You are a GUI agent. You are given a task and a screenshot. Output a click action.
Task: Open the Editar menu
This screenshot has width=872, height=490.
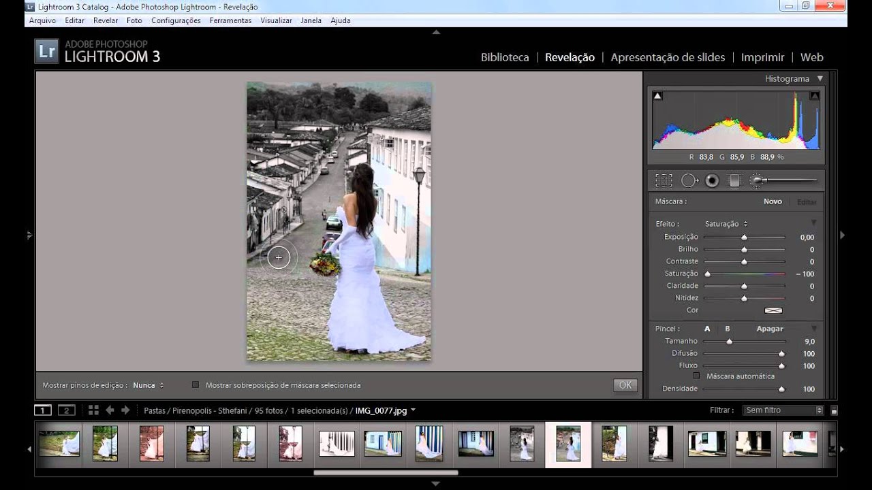(x=75, y=20)
